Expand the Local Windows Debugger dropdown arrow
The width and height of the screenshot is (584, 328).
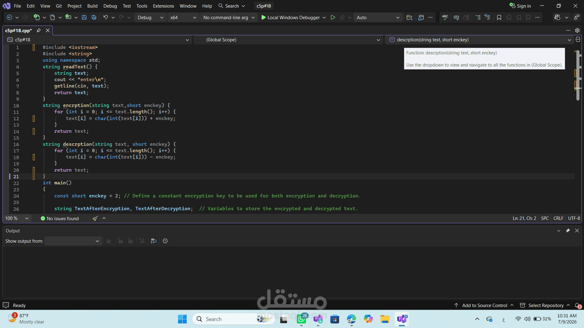pyautogui.click(x=324, y=18)
